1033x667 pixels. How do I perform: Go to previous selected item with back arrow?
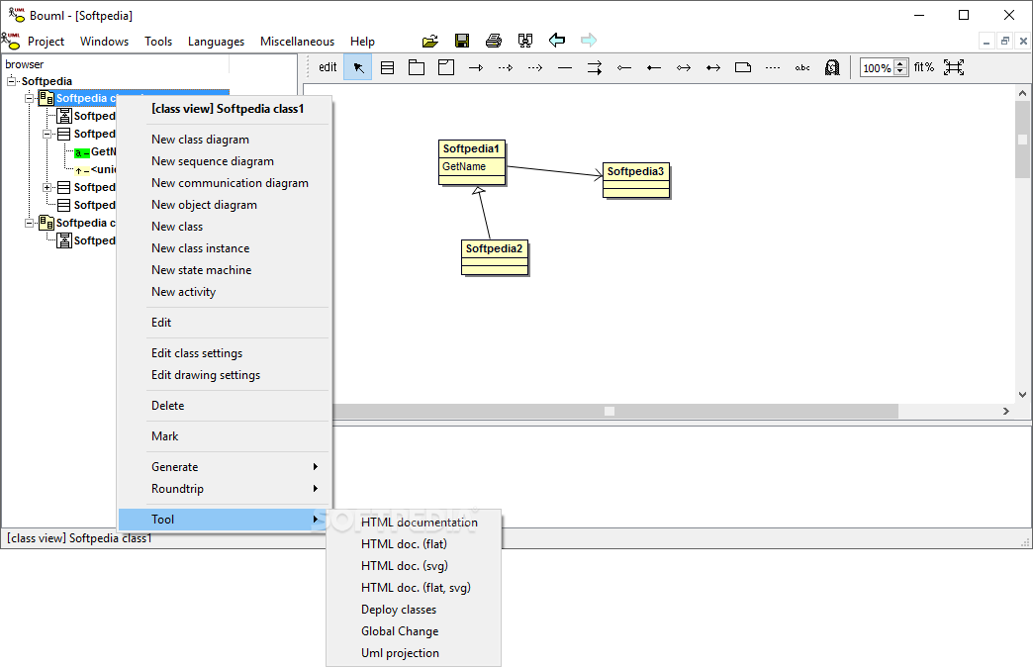point(557,41)
